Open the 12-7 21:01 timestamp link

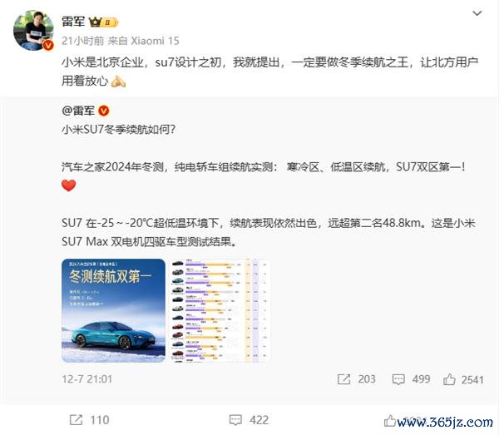pos(86,379)
